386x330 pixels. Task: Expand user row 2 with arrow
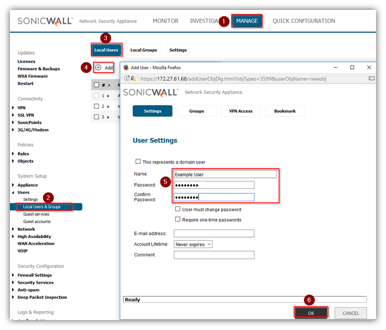tap(108, 106)
